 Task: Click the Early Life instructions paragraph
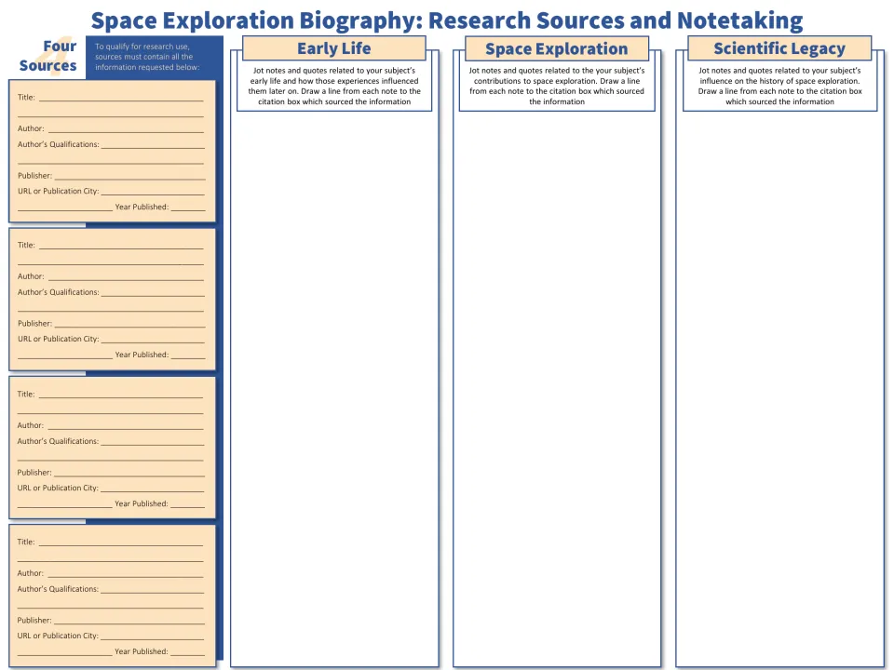[334, 86]
